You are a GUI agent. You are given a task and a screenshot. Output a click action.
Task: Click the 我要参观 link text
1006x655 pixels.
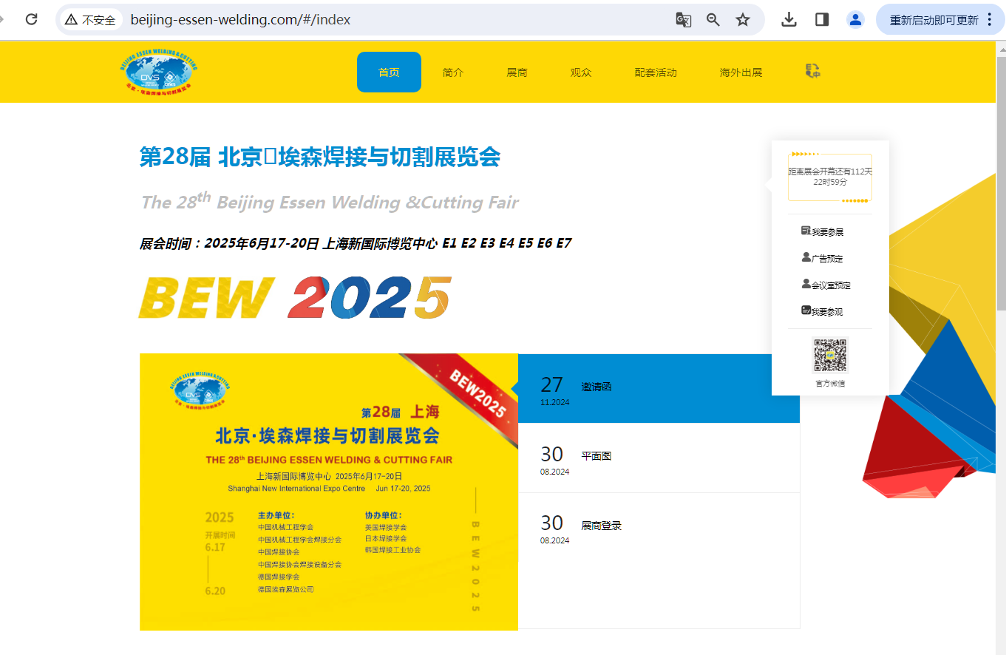[828, 312]
